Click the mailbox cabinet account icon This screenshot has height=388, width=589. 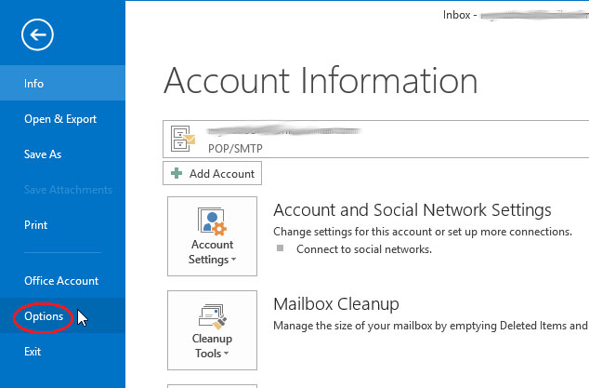coord(183,139)
